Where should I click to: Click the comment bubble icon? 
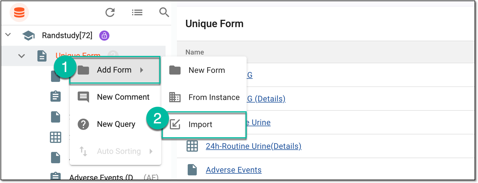tap(83, 97)
